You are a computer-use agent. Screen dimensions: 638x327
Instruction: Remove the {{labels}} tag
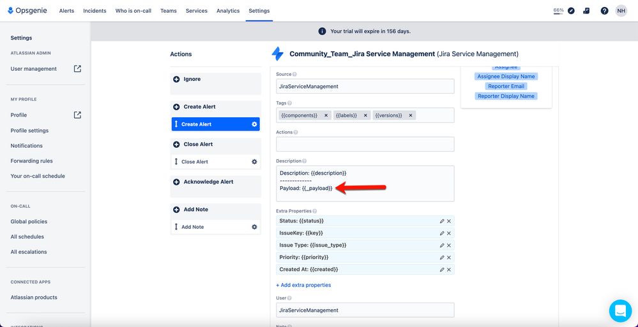pos(365,115)
